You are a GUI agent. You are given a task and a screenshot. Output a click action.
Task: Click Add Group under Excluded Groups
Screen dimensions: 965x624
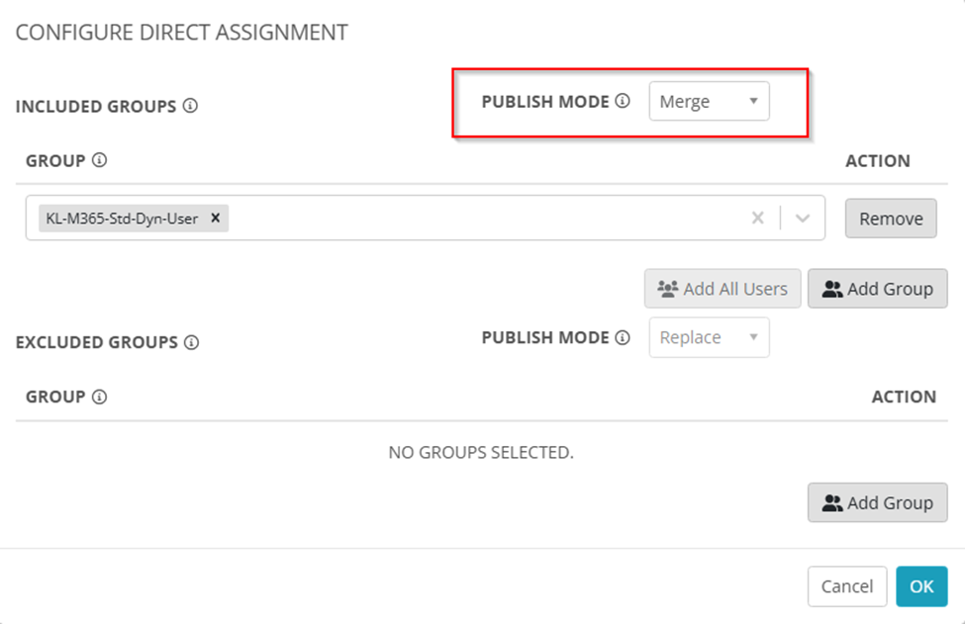pyautogui.click(x=877, y=502)
